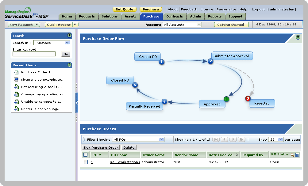Click flow step number 1 circle
Screen dimensions: 308x186
(161, 62)
